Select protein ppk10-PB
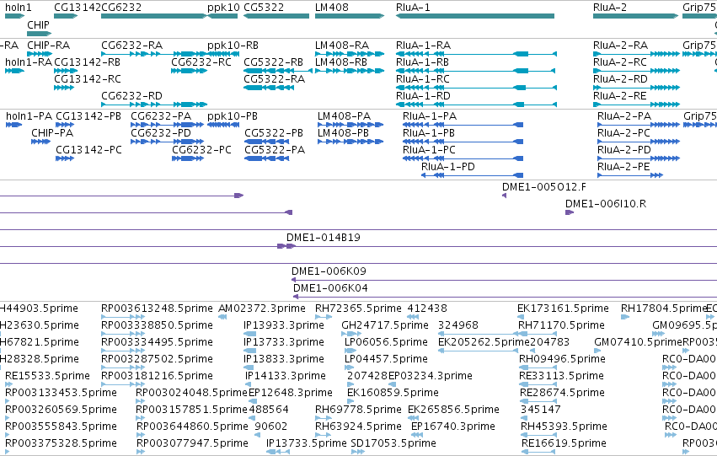This screenshot has width=717, height=456. pyautogui.click(x=223, y=125)
